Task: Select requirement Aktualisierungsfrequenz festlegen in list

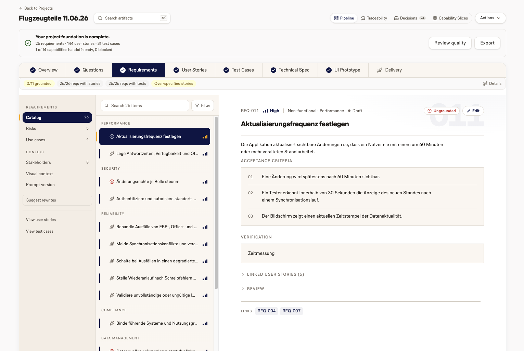Action: pyautogui.click(x=155, y=136)
